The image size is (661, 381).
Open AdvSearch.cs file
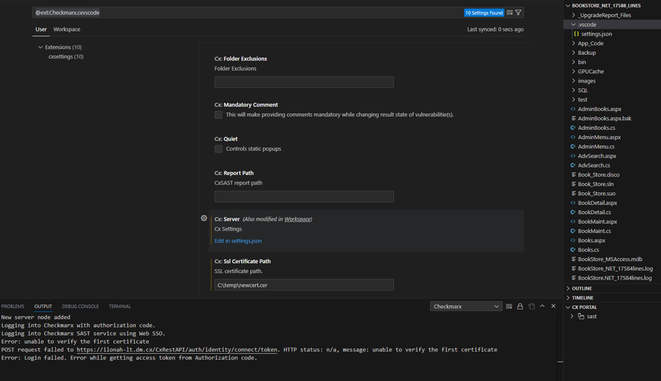594,165
